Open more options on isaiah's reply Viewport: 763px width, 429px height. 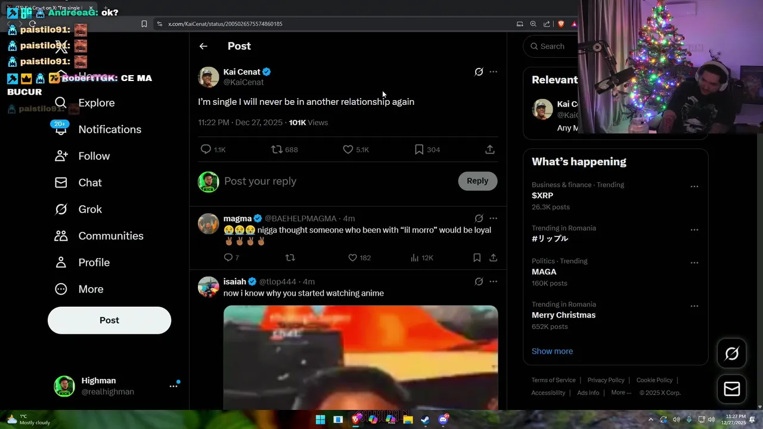click(x=493, y=282)
